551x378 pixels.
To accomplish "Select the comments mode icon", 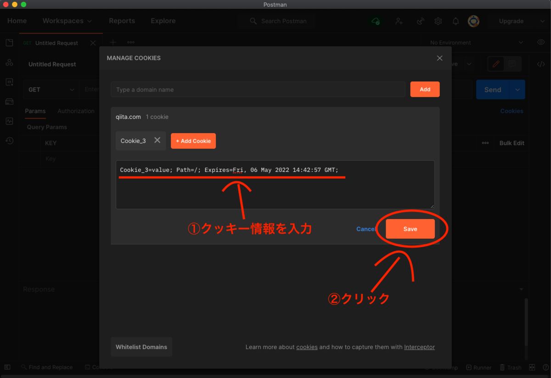I will click(512, 64).
